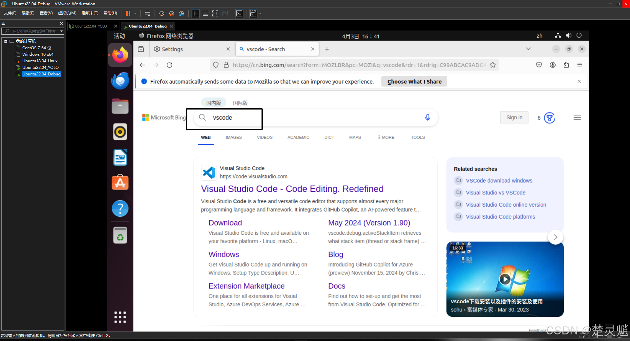Show Applications grid at the dock bottom
Image resolution: width=630 pixels, height=341 pixels.
pyautogui.click(x=120, y=317)
